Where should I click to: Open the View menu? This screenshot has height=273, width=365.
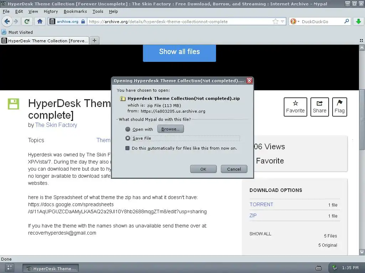33,11
